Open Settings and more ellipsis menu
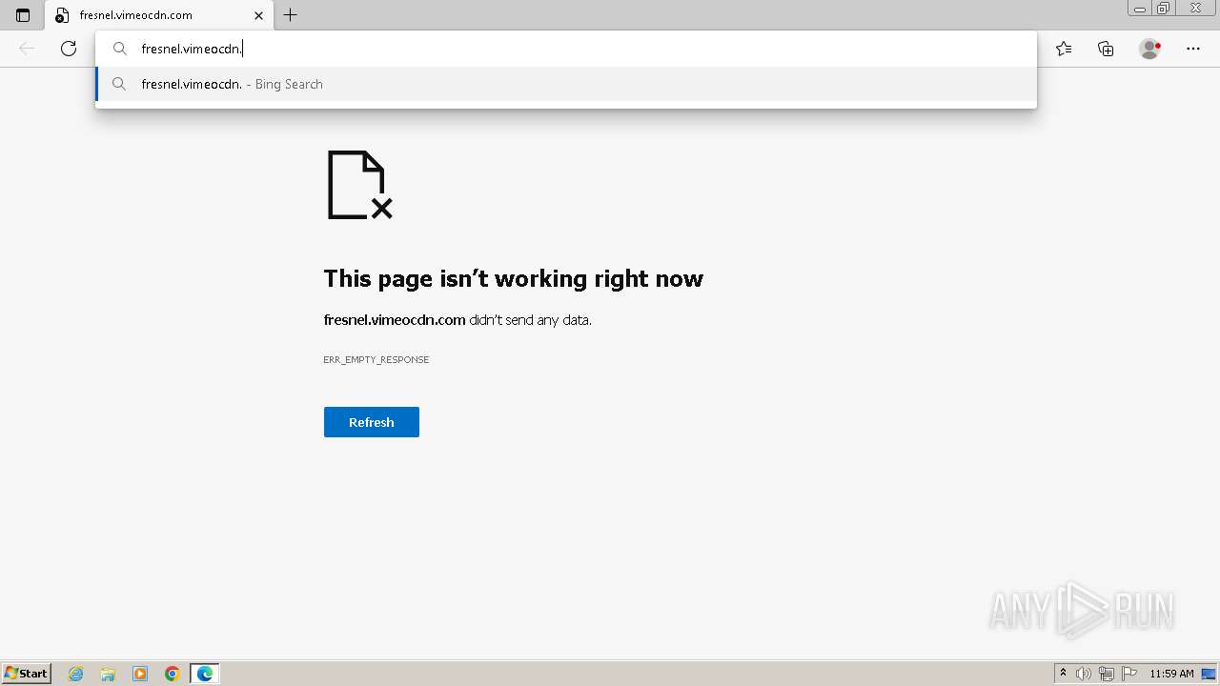The width and height of the screenshot is (1220, 686). pos(1193,49)
